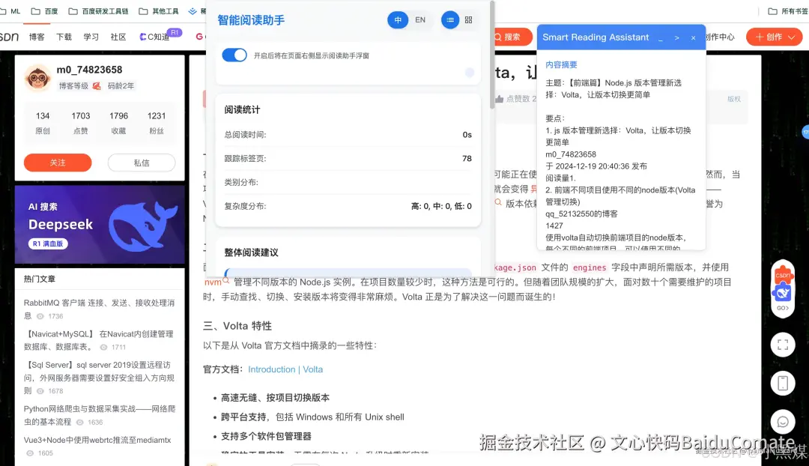Viewport: 809px width, 466px height.
Task: Select grid view icon in reading assistant
Action: [x=468, y=20]
